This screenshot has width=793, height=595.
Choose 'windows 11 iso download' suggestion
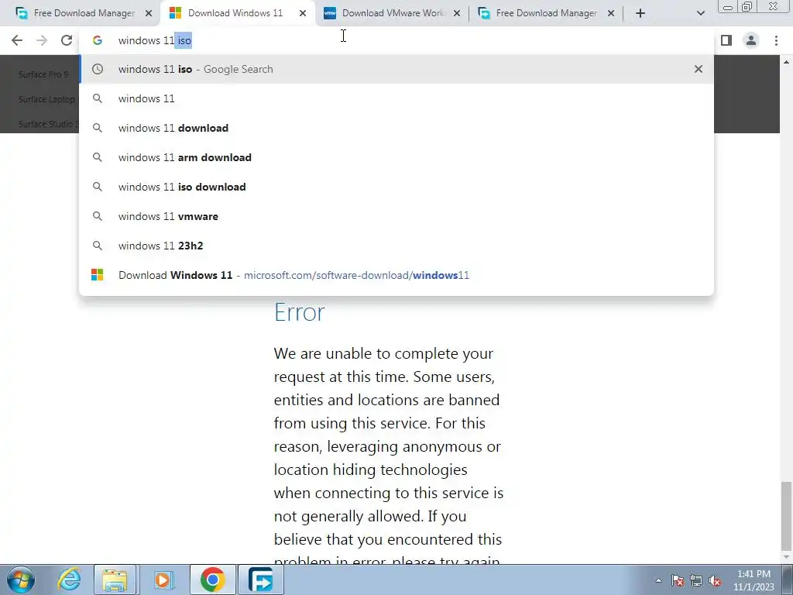coord(396,187)
